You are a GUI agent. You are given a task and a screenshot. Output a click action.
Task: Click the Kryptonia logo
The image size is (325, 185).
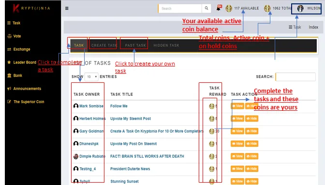(x=31, y=8)
